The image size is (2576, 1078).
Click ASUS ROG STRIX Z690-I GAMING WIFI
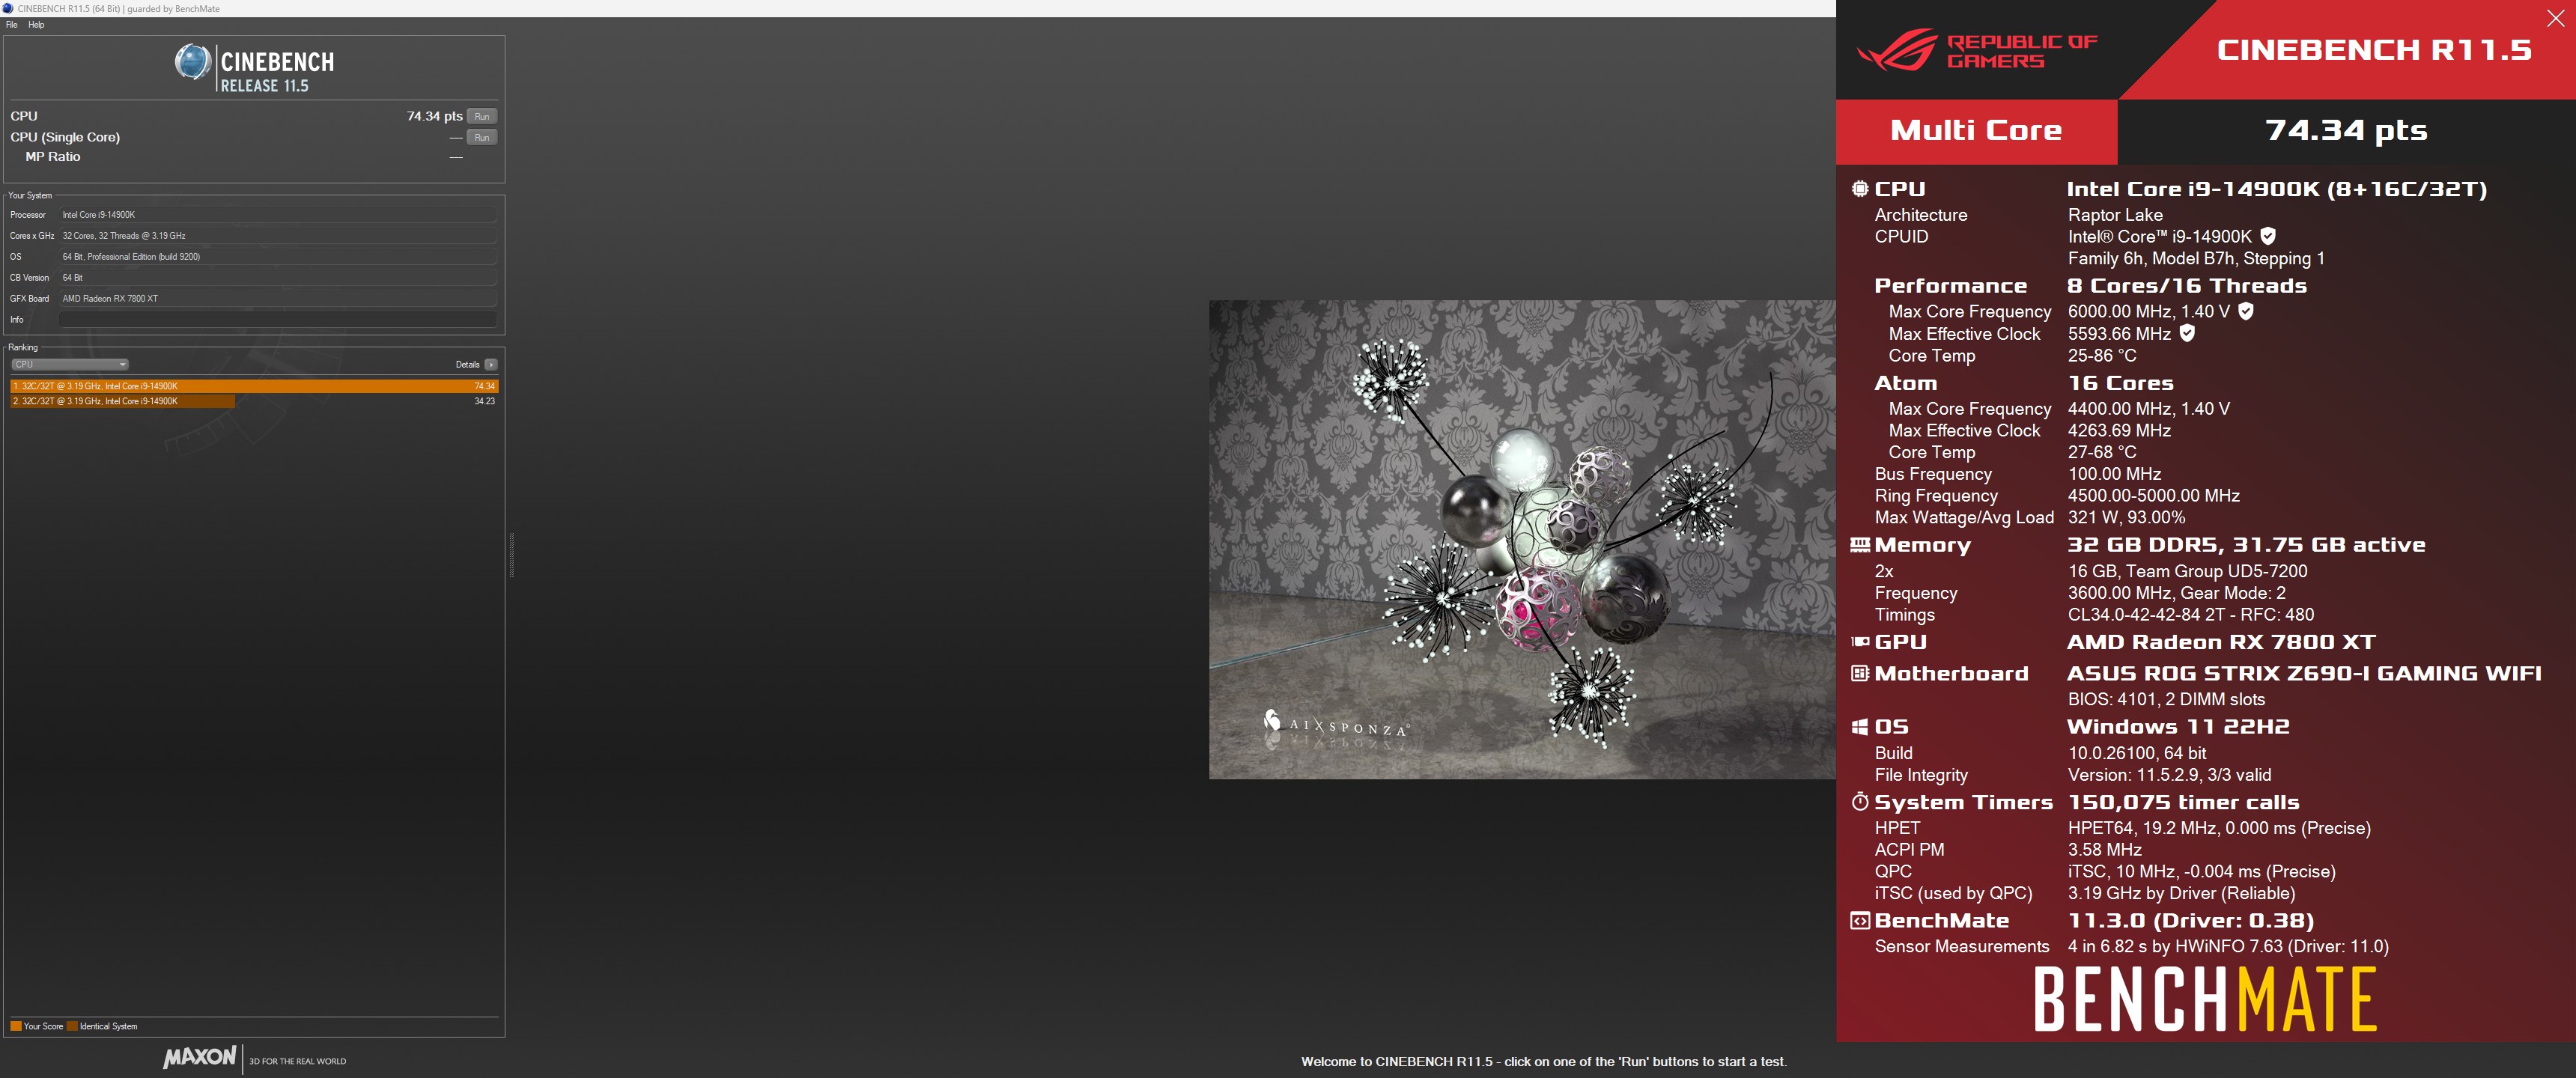pos(2304,674)
